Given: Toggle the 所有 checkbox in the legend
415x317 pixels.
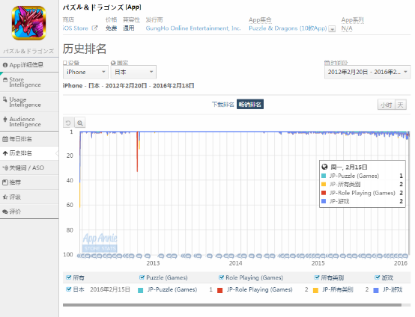Looking at the screenshot, I should click(69, 277).
